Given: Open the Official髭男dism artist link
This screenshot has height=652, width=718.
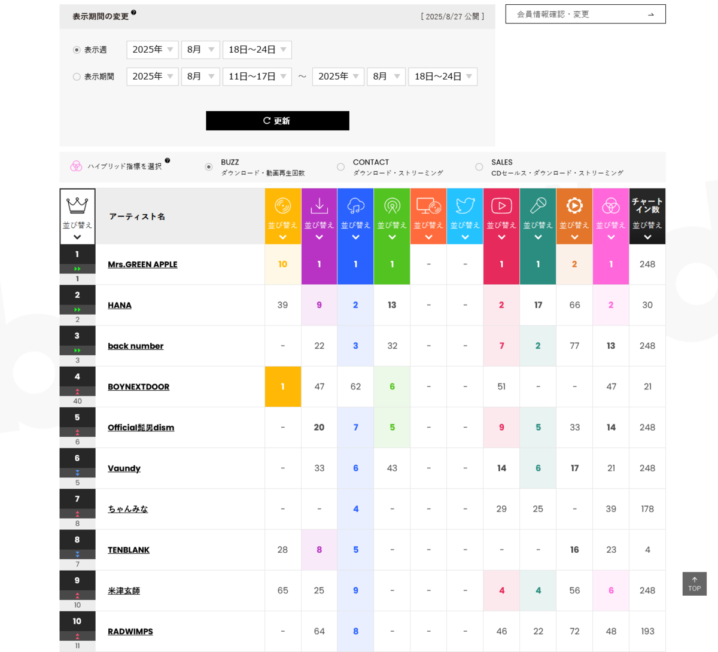Looking at the screenshot, I should (x=141, y=427).
